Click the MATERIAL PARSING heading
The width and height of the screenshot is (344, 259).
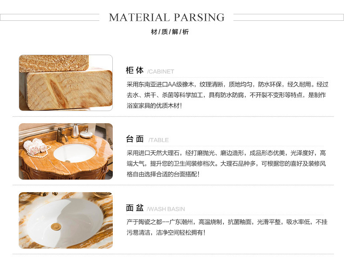click(167, 17)
